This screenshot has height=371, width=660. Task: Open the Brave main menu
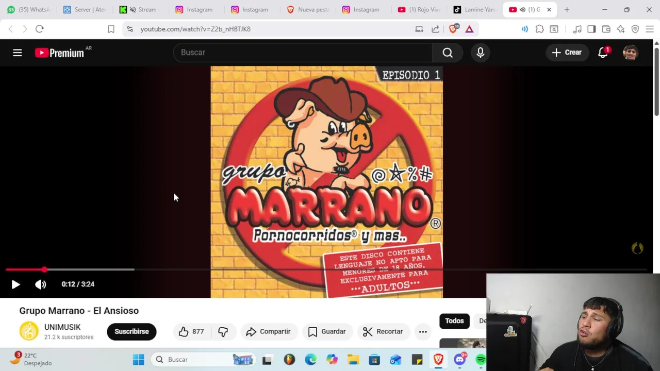(x=650, y=29)
